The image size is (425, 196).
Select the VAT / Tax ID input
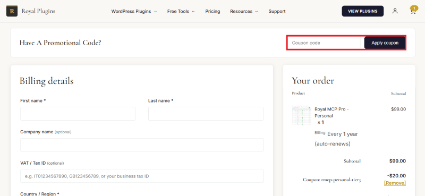coord(142,176)
